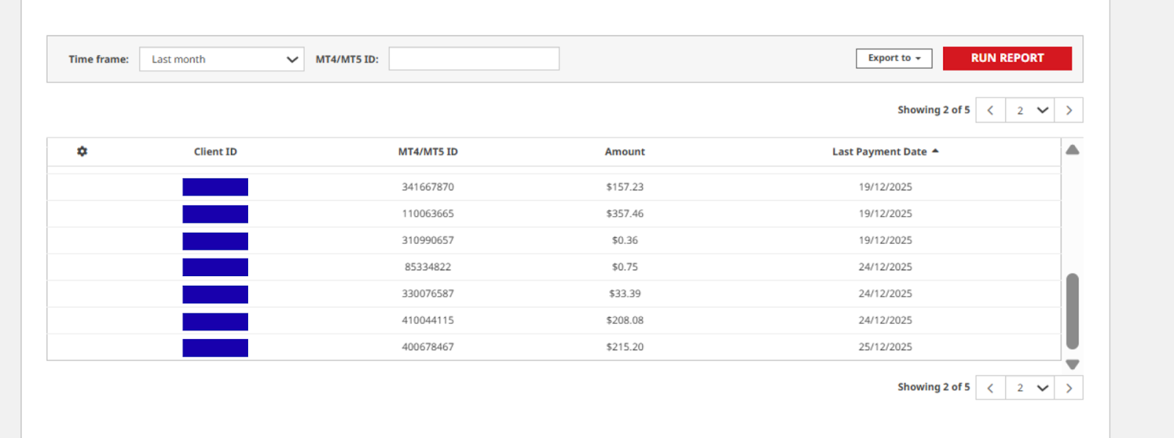The height and width of the screenshot is (438, 1174).
Task: Click the $0.75 amount cell
Action: click(624, 267)
